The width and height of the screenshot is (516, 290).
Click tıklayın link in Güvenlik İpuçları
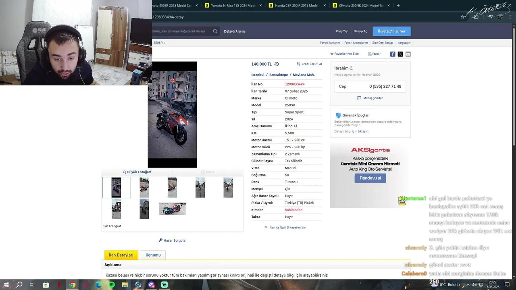tap(363, 131)
